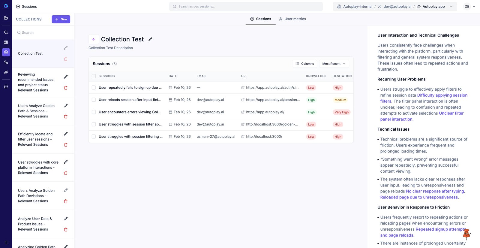Create a new collection with New button
Viewport: 480px width, 248px height.
(61, 19)
